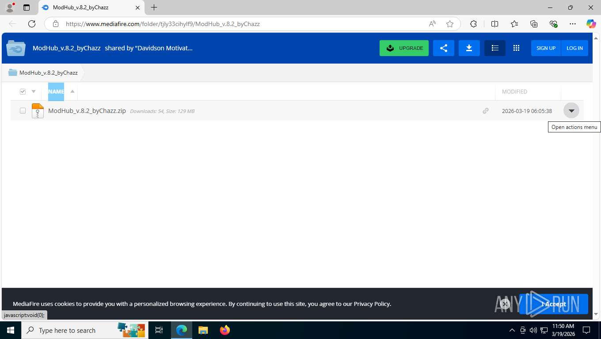Image resolution: width=601 pixels, height=339 pixels.
Task: Open Tab actions menu icon
Action: coord(27,8)
